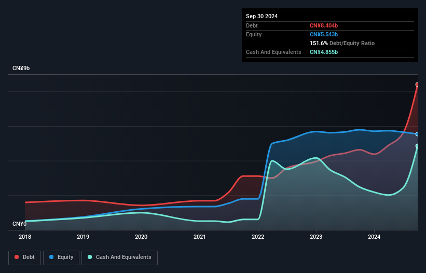Select the red Debt endpoint marker on the chart
426x273 pixels.
pyautogui.click(x=417, y=85)
